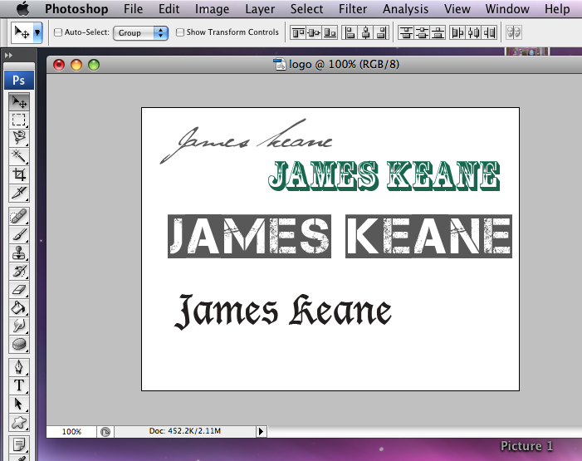Viewport: 582px width, 461px height.
Task: Distribute top edges of layers
Action: point(406,32)
